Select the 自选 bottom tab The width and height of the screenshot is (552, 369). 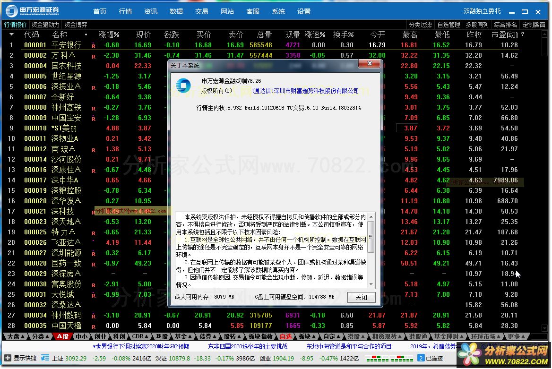tap(285, 336)
